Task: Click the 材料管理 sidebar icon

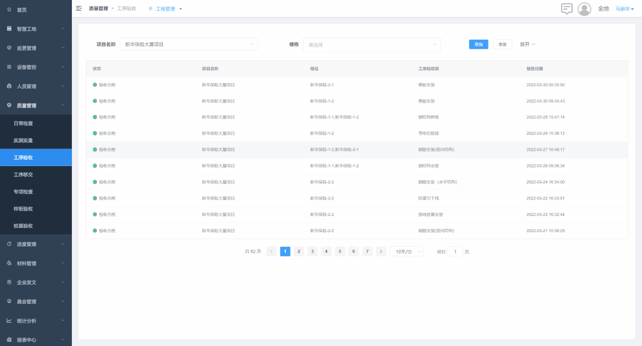Action: 9,263
